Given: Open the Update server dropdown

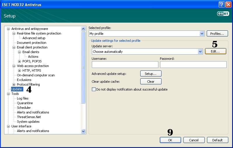Looking at the screenshot, I should click(200, 52).
